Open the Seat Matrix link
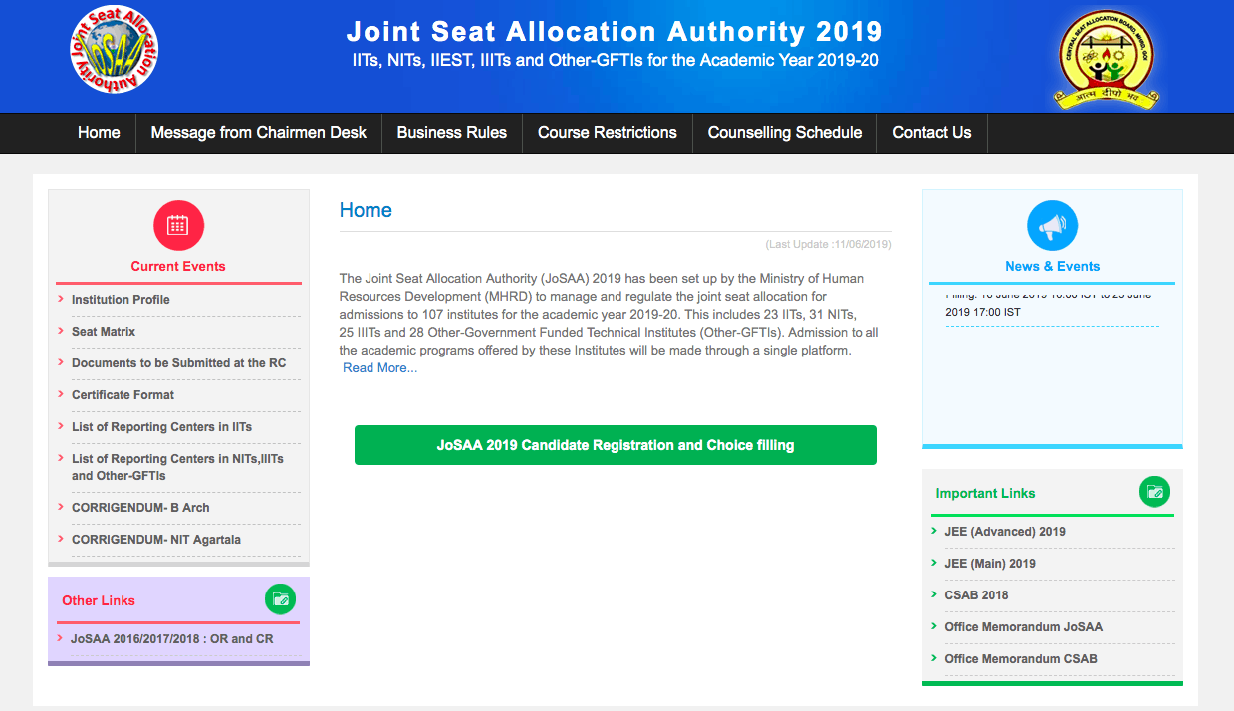 pyautogui.click(x=104, y=332)
